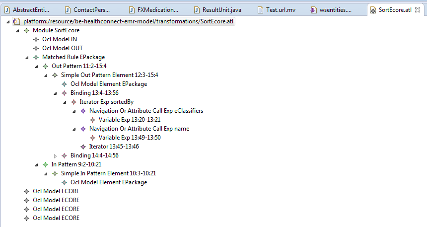Select the platform:/resource SortEcore.atl root
The height and width of the screenshot is (227, 427).
128,21
